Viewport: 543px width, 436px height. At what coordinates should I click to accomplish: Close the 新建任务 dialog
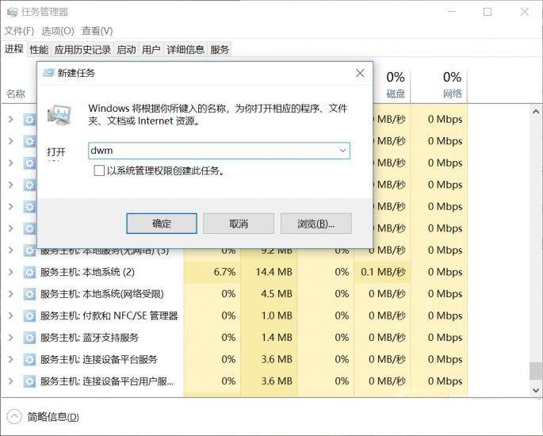coord(360,73)
